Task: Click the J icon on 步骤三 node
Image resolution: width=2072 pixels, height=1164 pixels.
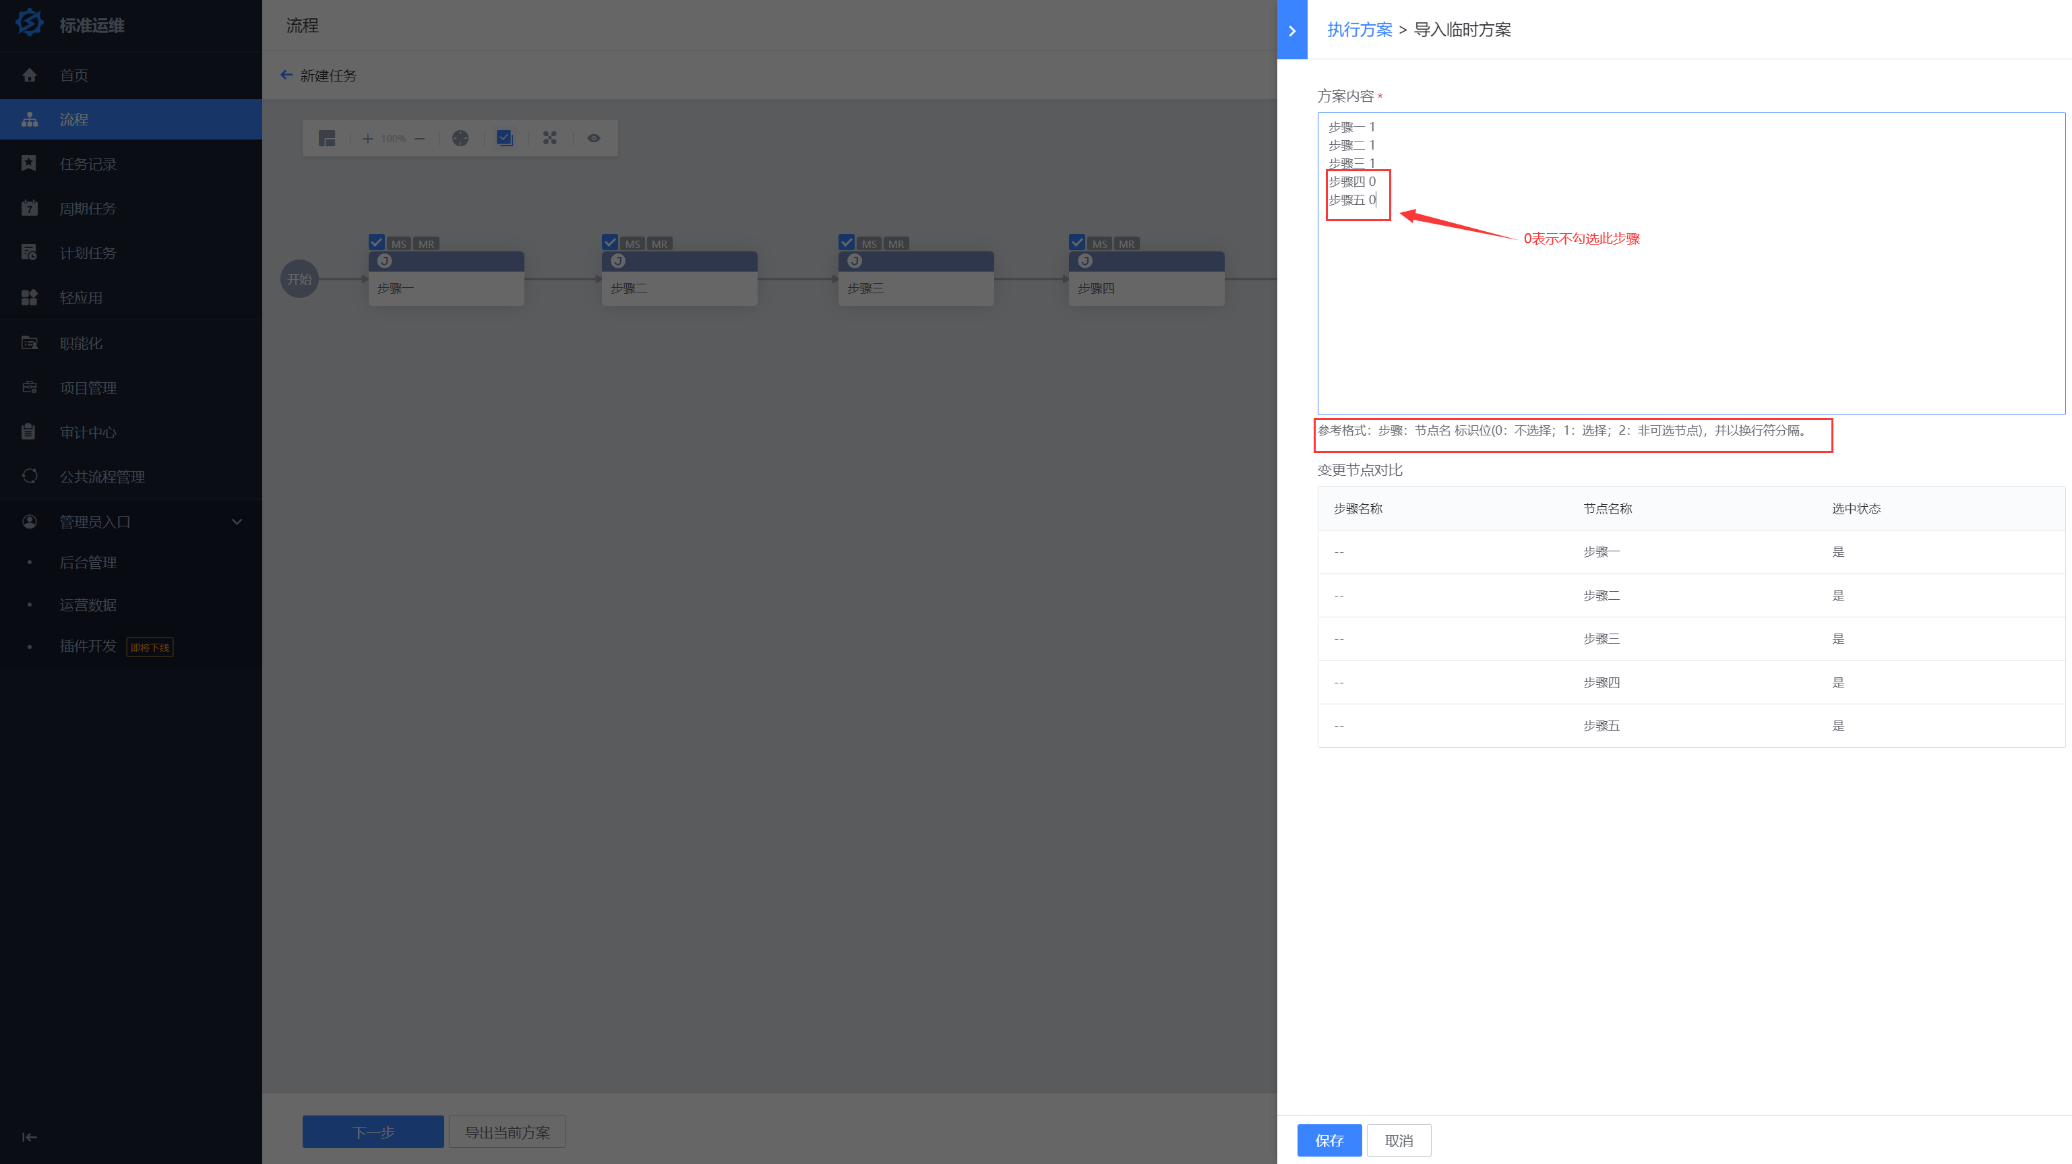Action: pyautogui.click(x=854, y=261)
